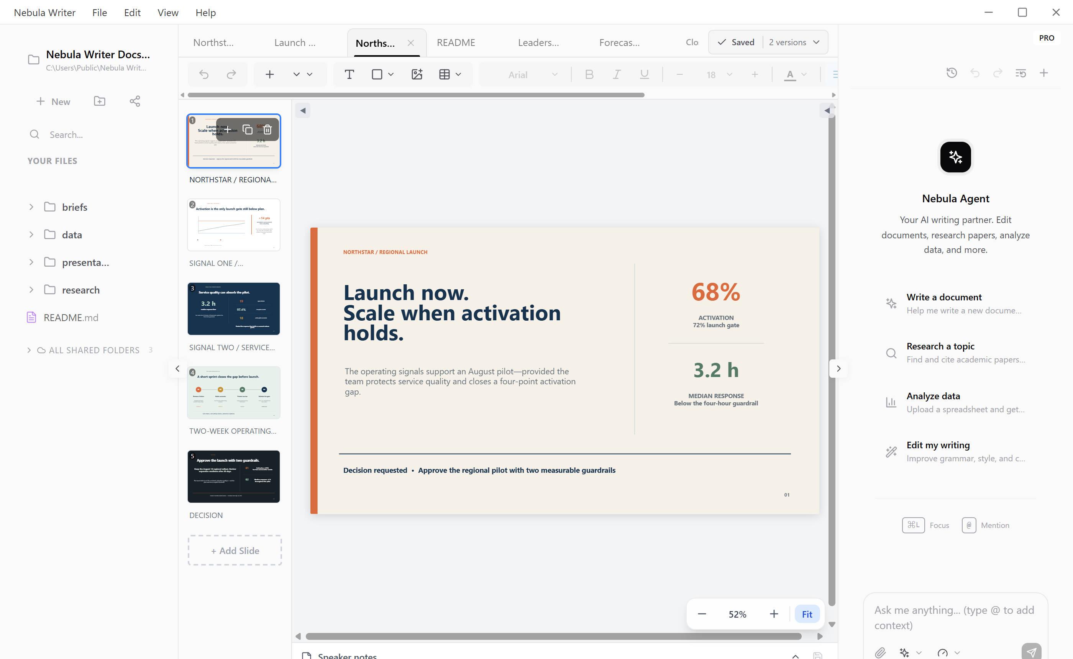This screenshot has width=1073, height=659.
Task: Click the Saved status indicator
Action: [736, 42]
